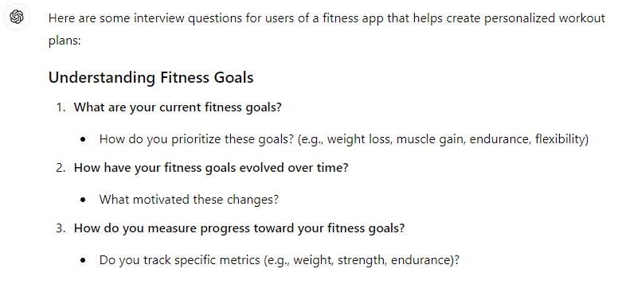Click the bullet 'What motivated these changes?'
This screenshot has height=292, width=618.
point(189,200)
